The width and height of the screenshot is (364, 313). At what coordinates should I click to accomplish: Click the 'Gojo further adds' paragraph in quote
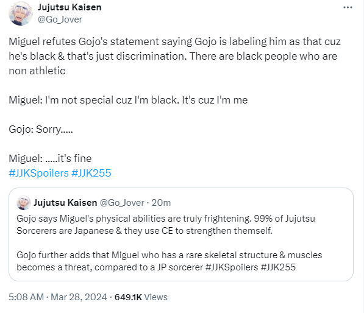[x=170, y=261]
